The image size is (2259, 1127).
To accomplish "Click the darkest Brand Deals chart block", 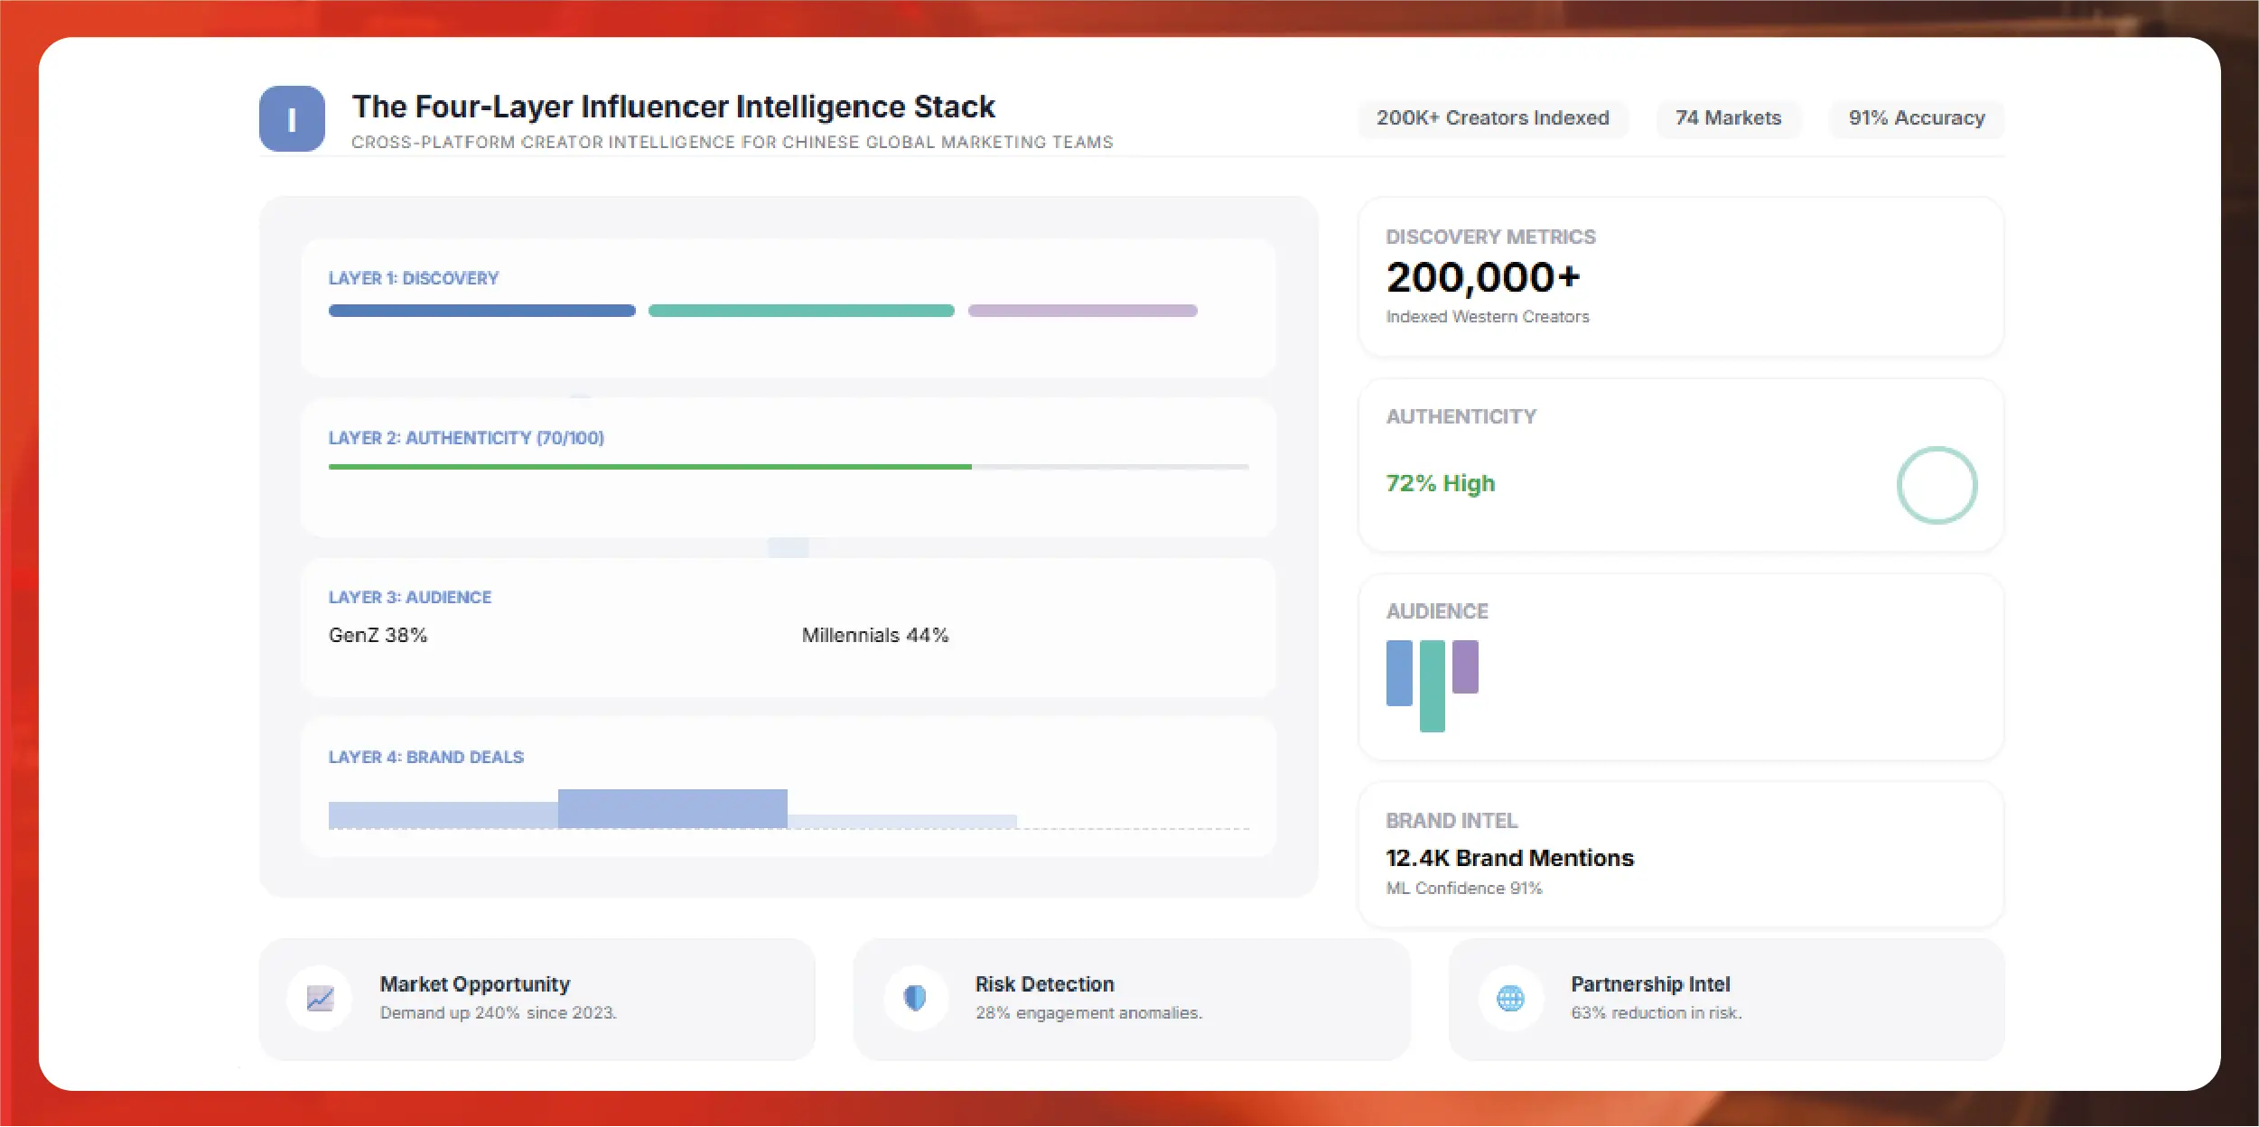I will (x=672, y=808).
